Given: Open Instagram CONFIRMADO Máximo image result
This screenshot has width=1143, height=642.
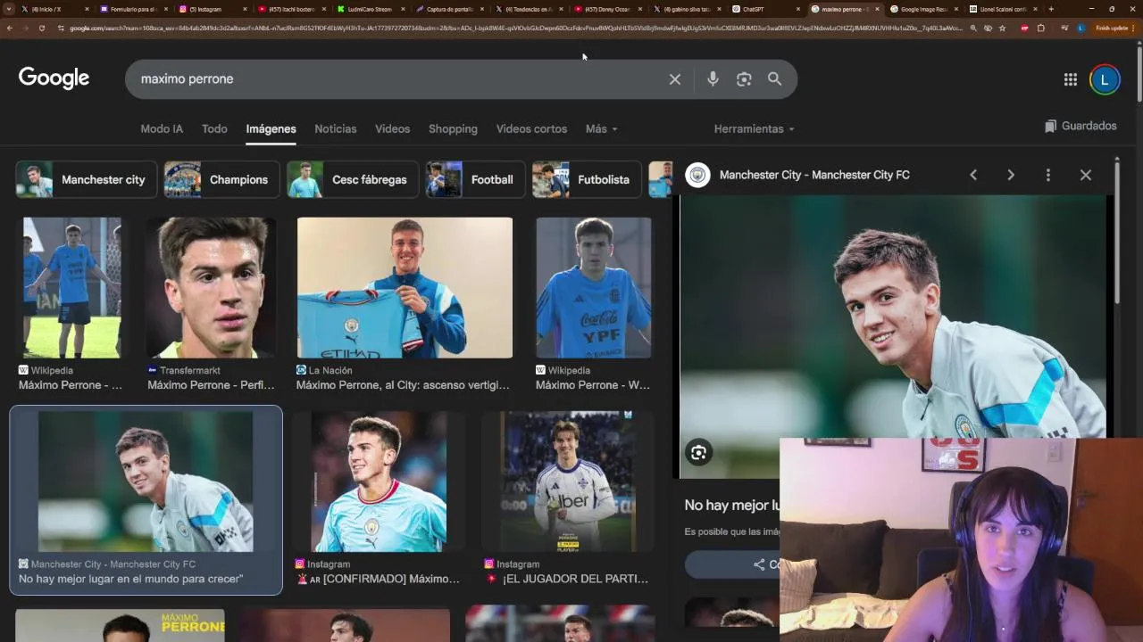Looking at the screenshot, I should coord(379,481).
